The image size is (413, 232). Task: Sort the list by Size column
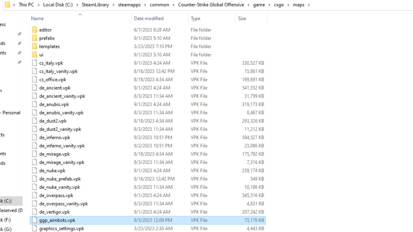point(242,19)
